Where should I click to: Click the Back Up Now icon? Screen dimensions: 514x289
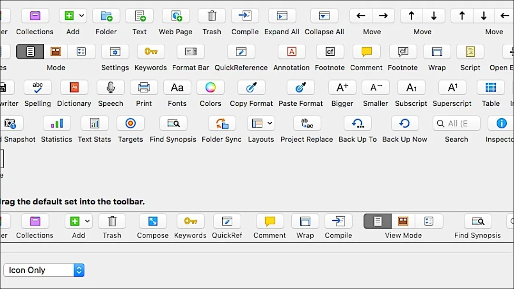pos(405,123)
